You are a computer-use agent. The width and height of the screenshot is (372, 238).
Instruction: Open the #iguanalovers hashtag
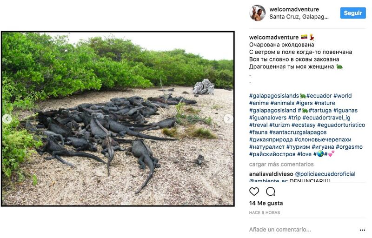click(x=268, y=118)
